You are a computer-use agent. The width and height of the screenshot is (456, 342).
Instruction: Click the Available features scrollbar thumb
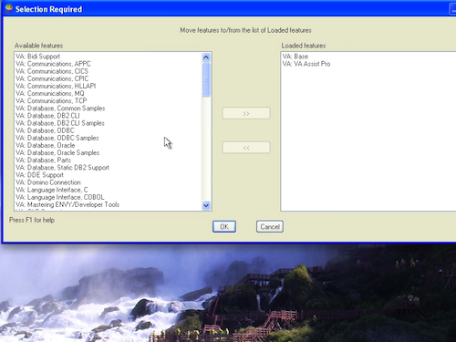pyautogui.click(x=206, y=79)
